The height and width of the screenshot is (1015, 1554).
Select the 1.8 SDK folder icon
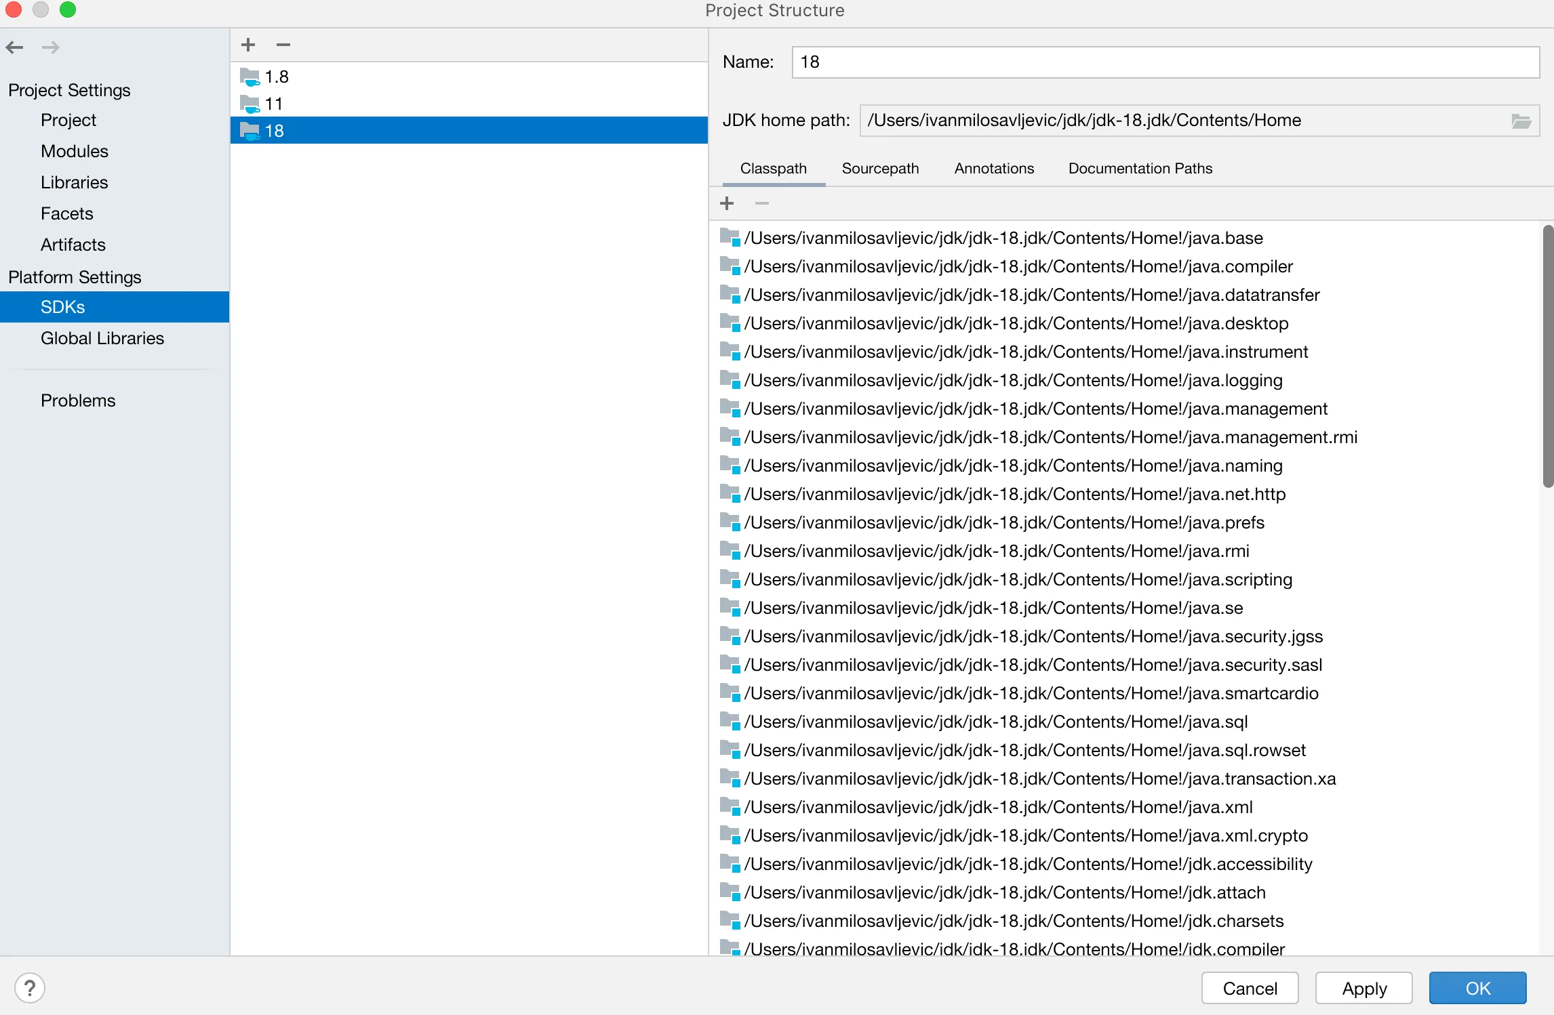[x=250, y=77]
